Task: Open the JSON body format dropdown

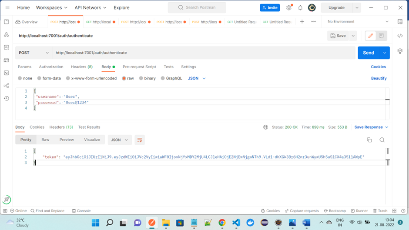Action: point(197,78)
